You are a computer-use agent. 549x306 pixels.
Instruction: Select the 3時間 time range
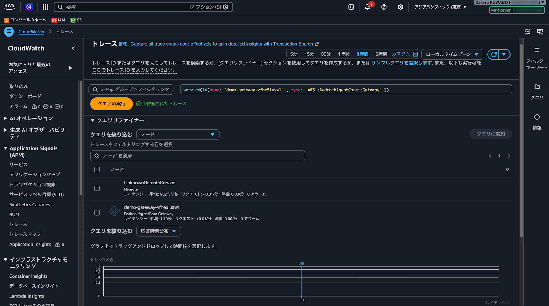tap(362, 54)
